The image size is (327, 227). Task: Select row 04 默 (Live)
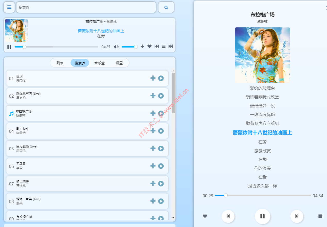[x=87, y=131]
